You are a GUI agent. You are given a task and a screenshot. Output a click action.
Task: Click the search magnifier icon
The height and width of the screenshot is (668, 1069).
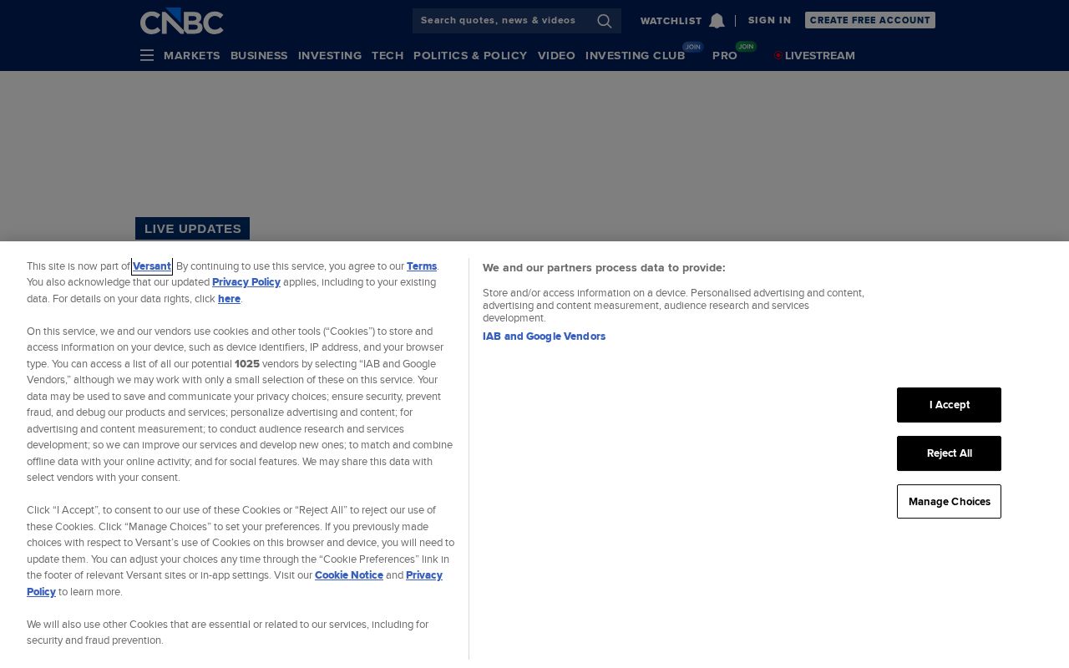click(605, 21)
